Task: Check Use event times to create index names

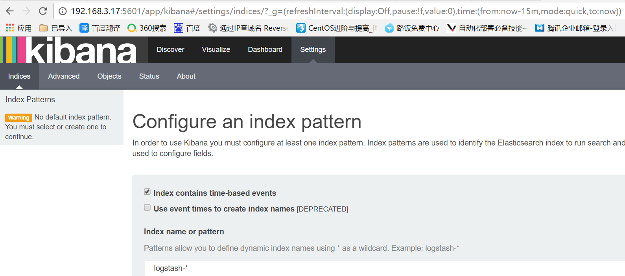Action: pos(147,208)
